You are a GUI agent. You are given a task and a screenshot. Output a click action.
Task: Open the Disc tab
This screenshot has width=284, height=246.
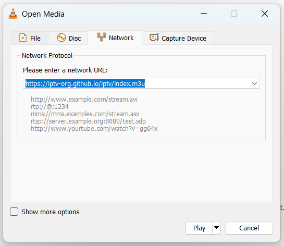pyautogui.click(x=68, y=38)
